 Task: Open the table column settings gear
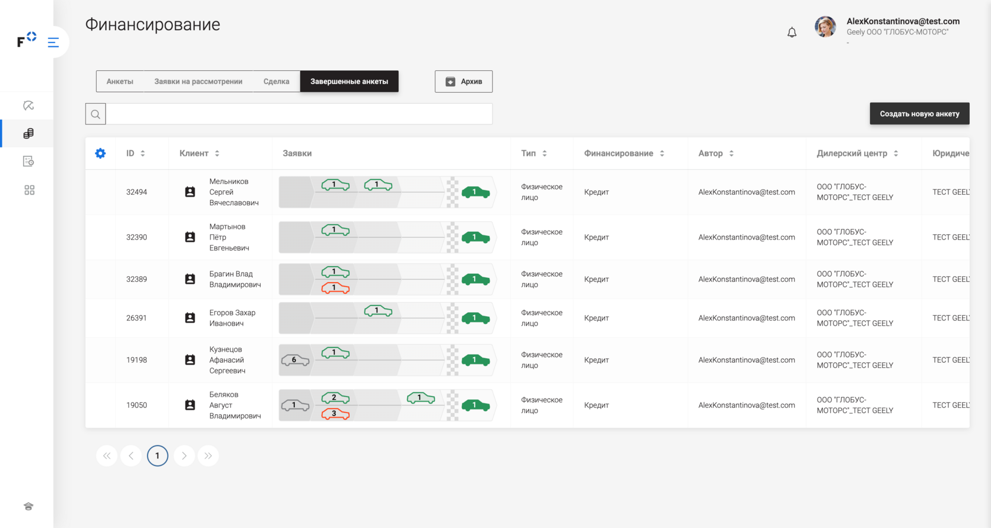(x=100, y=153)
